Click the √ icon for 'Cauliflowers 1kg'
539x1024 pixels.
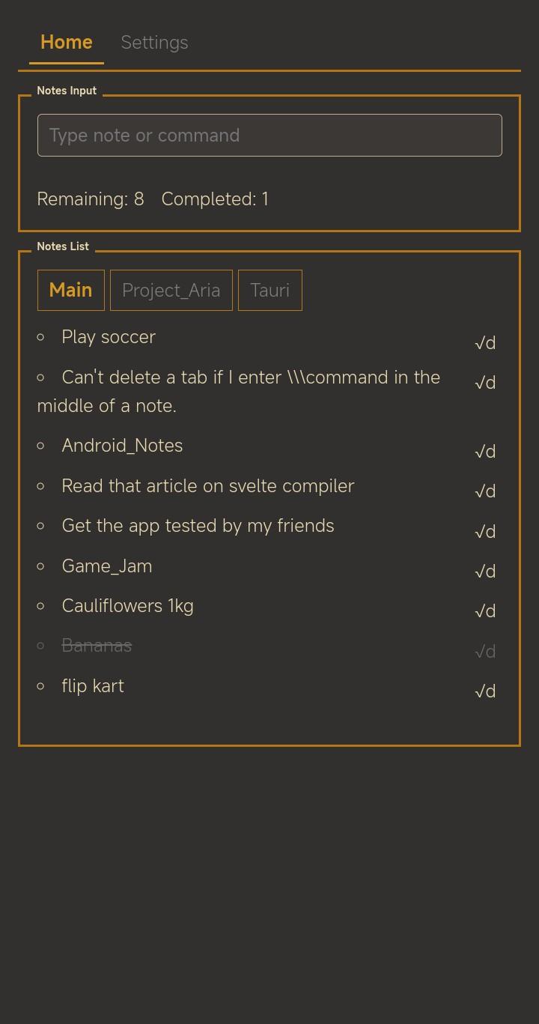coord(479,611)
